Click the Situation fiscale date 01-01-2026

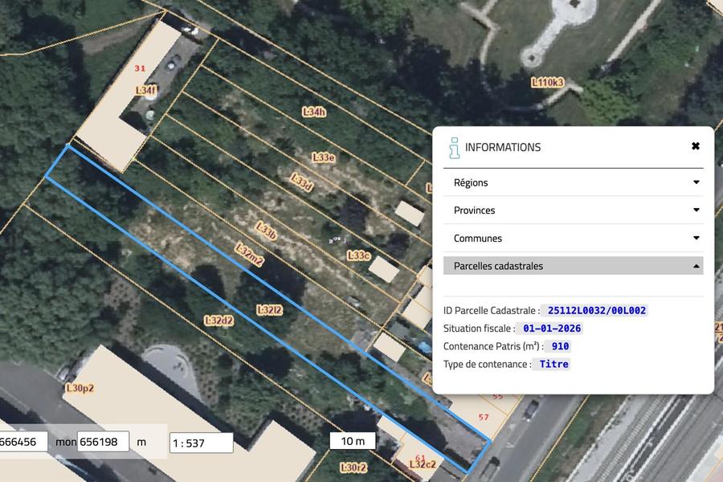point(552,329)
